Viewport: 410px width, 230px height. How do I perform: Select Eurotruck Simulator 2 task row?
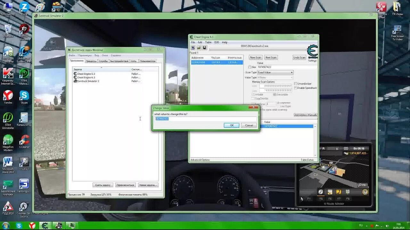pos(115,81)
